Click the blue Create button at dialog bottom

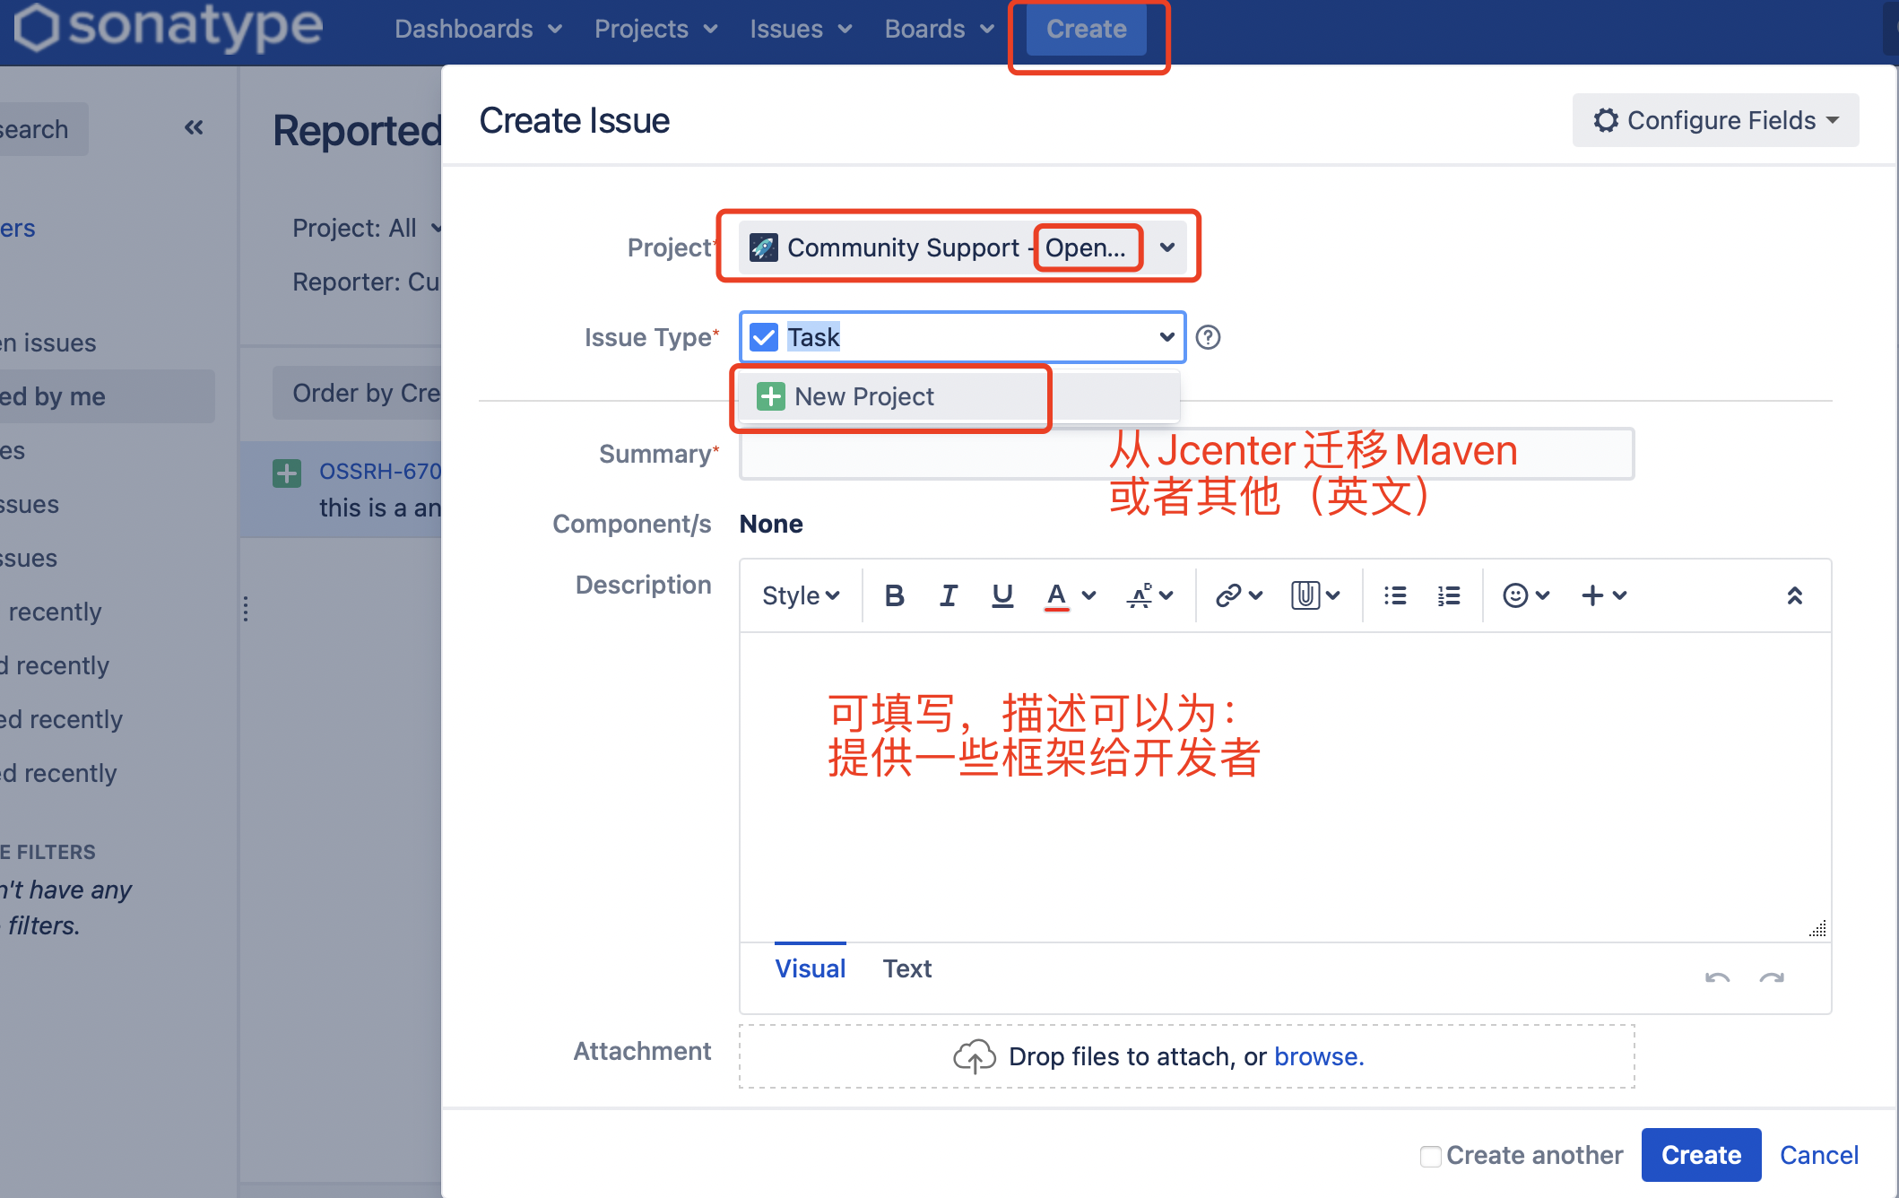(1701, 1155)
